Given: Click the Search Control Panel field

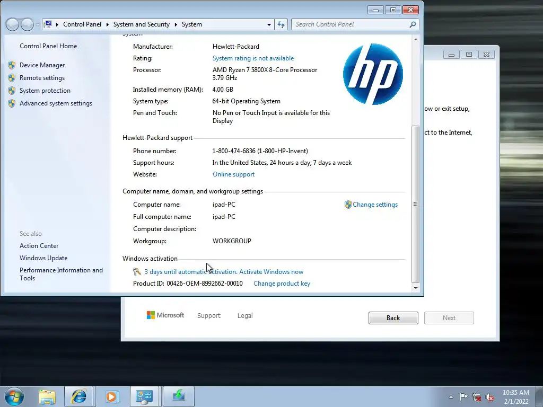Looking at the screenshot, I should coord(350,24).
